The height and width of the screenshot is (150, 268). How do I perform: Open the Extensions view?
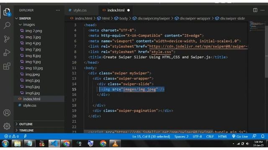coord(7,66)
